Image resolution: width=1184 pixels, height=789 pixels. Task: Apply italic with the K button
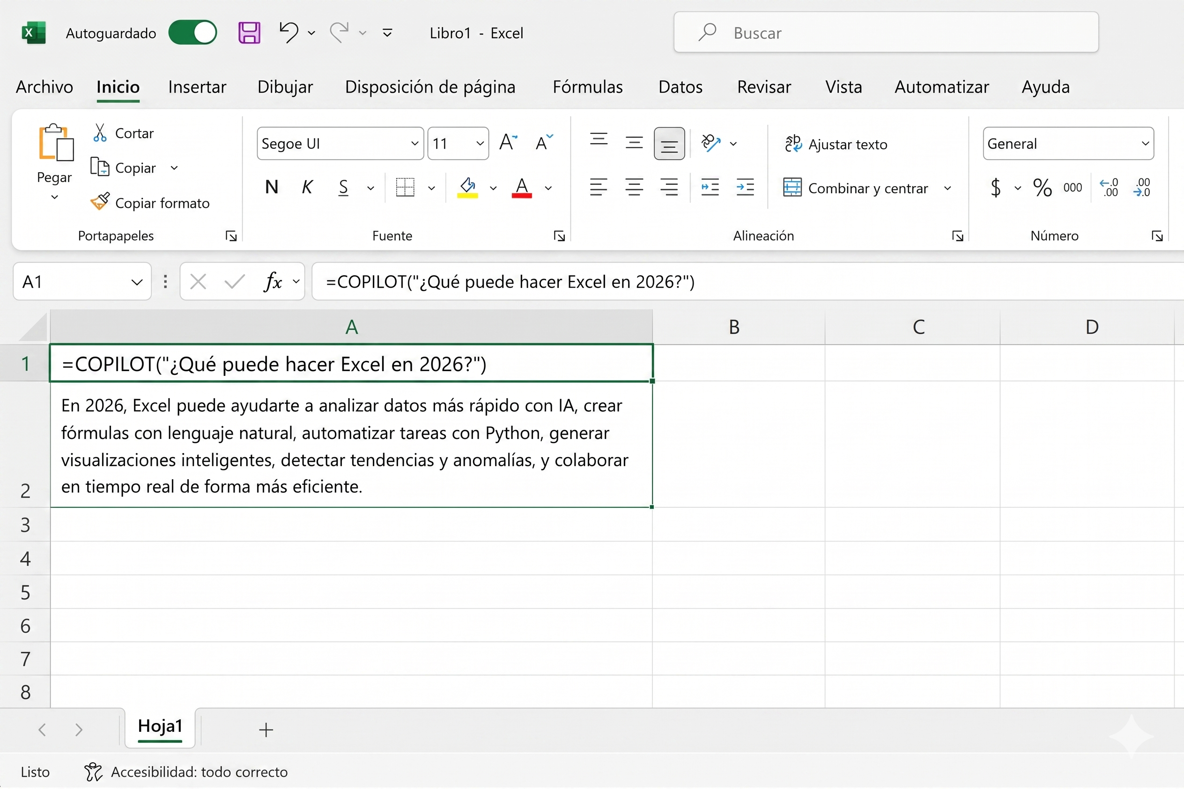tap(307, 188)
